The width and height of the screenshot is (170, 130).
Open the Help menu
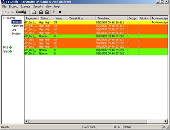[x=57, y=6]
